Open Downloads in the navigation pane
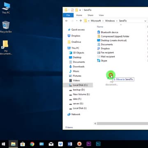This screenshot has width=148, height=148. pyautogui.click(x=77, y=67)
